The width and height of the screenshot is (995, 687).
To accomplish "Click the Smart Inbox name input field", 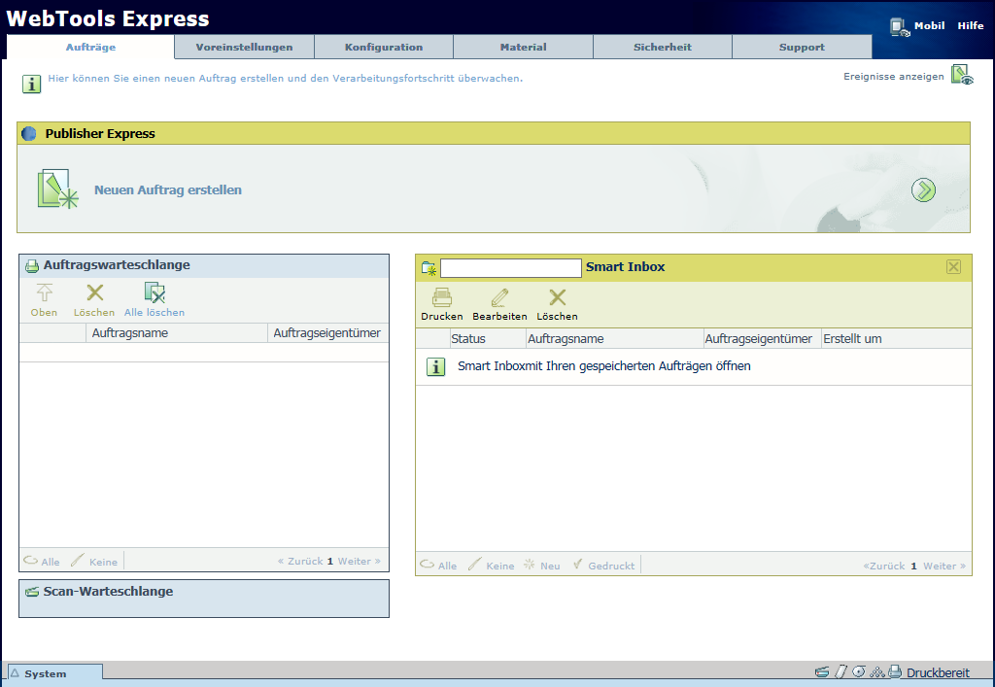I will 510,267.
